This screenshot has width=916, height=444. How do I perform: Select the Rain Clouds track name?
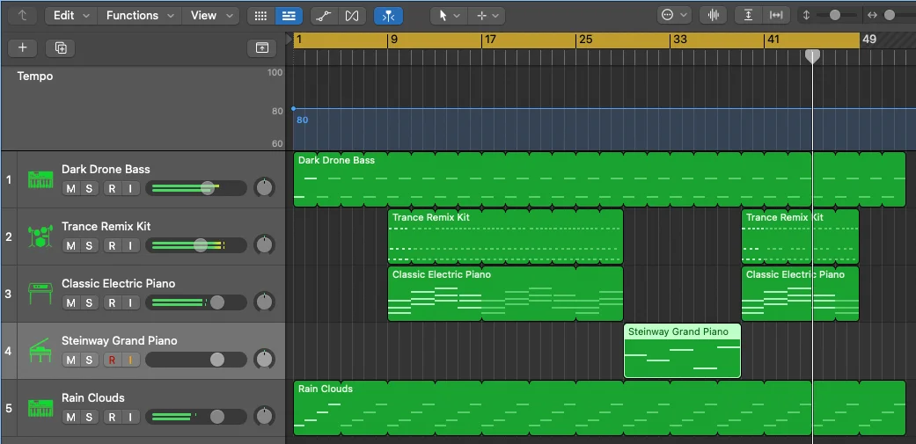(x=93, y=398)
